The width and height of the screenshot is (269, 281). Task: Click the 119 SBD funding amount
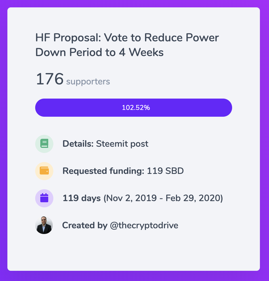pos(165,171)
